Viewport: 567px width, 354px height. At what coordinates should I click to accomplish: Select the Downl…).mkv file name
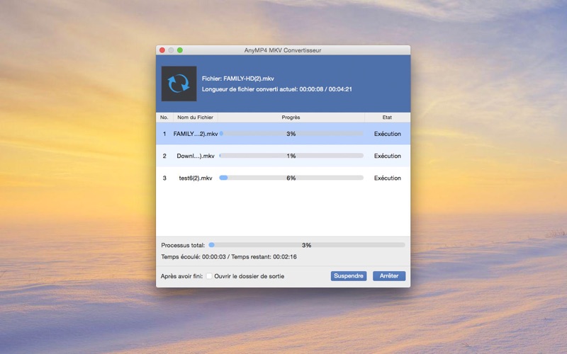196,156
